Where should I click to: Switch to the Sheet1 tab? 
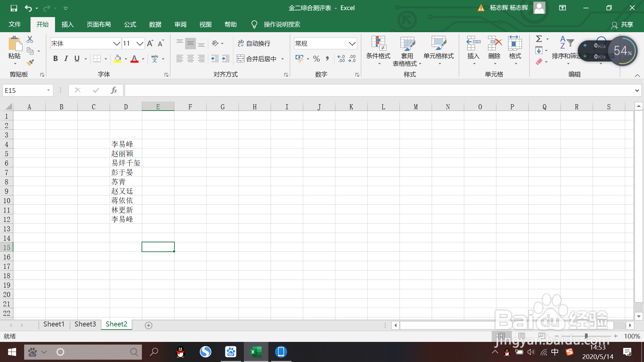(54, 324)
